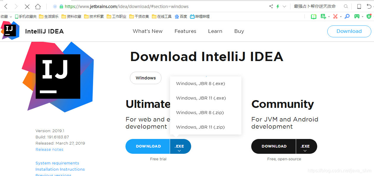Click the green yen shield icon
374x176 pixels.
tap(369, 17)
